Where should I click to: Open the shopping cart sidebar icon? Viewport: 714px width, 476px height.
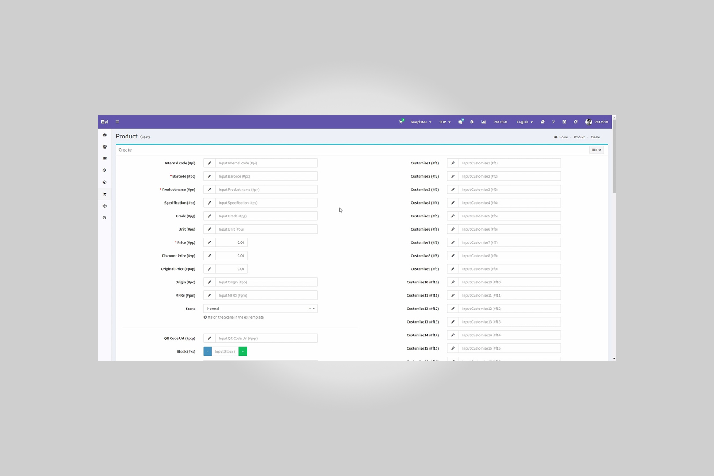(105, 194)
